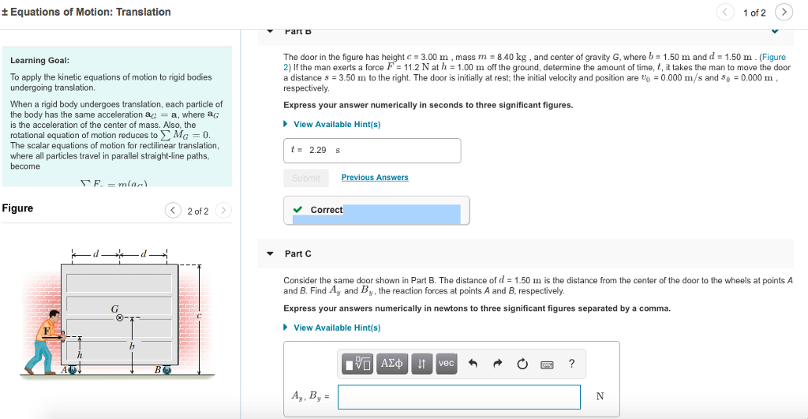Go to previous problem arrow at top
This screenshot has height=419, width=808.
pos(725,12)
